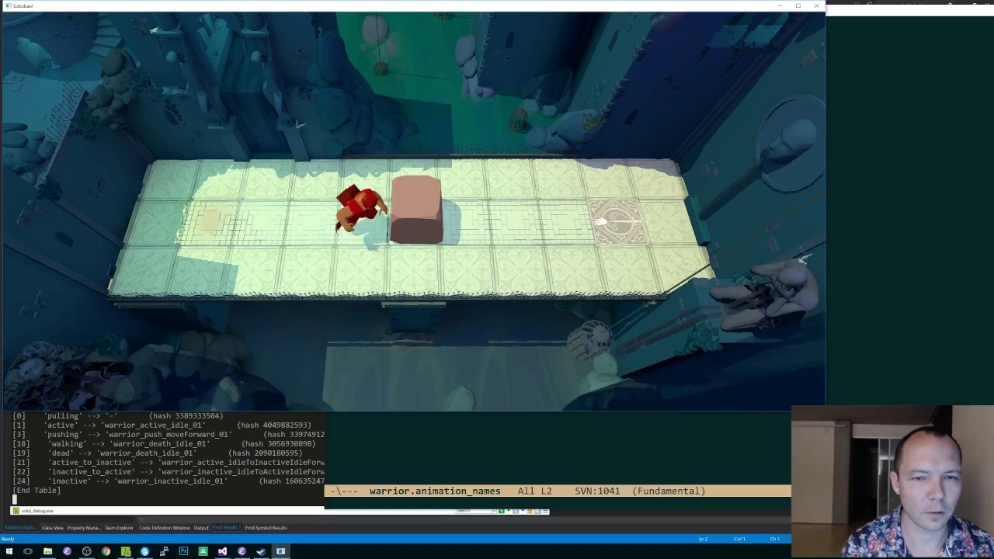Click the 'All L2' position indicator
This screenshot has height=559, width=994.
pos(534,491)
